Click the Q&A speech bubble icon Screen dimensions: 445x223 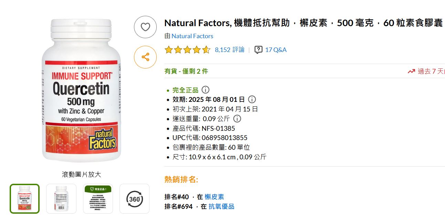pos(258,50)
